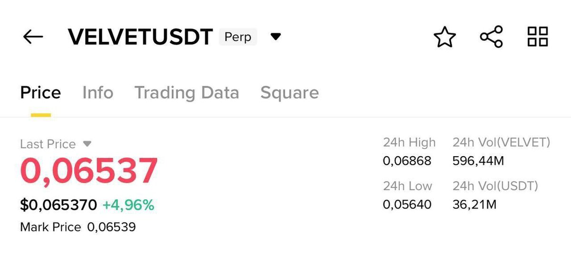Image resolution: width=571 pixels, height=255 pixels.
Task: Open the grid layout icon
Action: (x=538, y=37)
